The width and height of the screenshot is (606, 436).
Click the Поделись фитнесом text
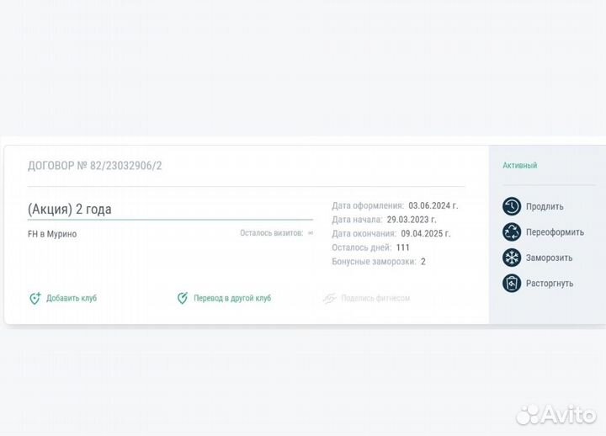375,298
